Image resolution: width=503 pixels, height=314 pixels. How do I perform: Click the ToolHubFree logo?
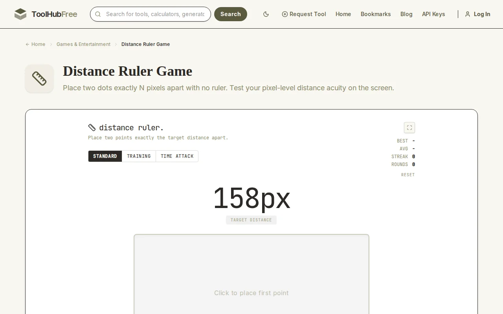click(46, 14)
